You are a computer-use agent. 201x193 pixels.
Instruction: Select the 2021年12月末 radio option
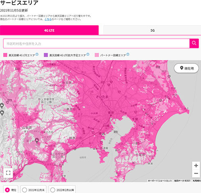[x=33, y=190]
